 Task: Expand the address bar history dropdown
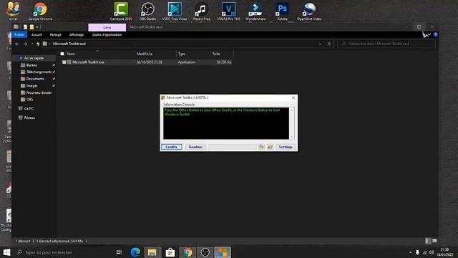[320, 44]
